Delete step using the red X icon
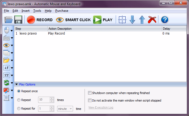The image size is (189, 116). click(152, 20)
